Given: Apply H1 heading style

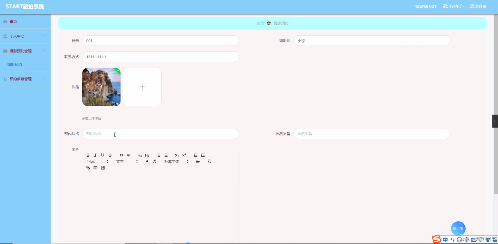Looking at the screenshot, I should pos(140,155).
